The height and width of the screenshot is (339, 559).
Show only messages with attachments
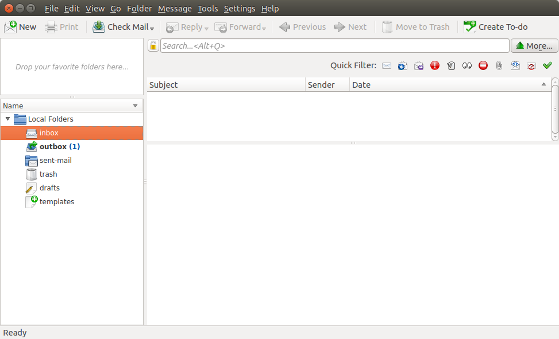[x=499, y=66]
